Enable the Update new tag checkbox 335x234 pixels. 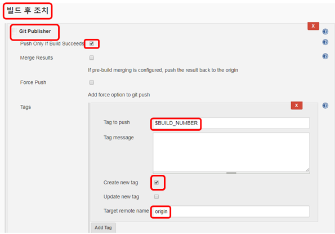tap(157, 197)
